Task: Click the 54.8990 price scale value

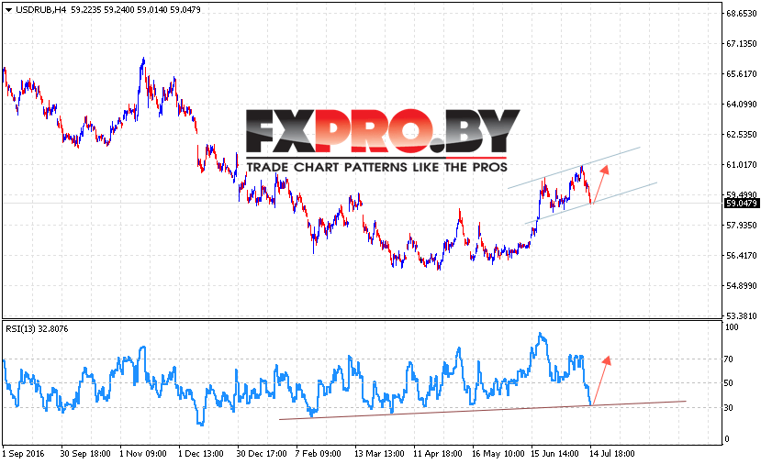Action: coord(741,285)
